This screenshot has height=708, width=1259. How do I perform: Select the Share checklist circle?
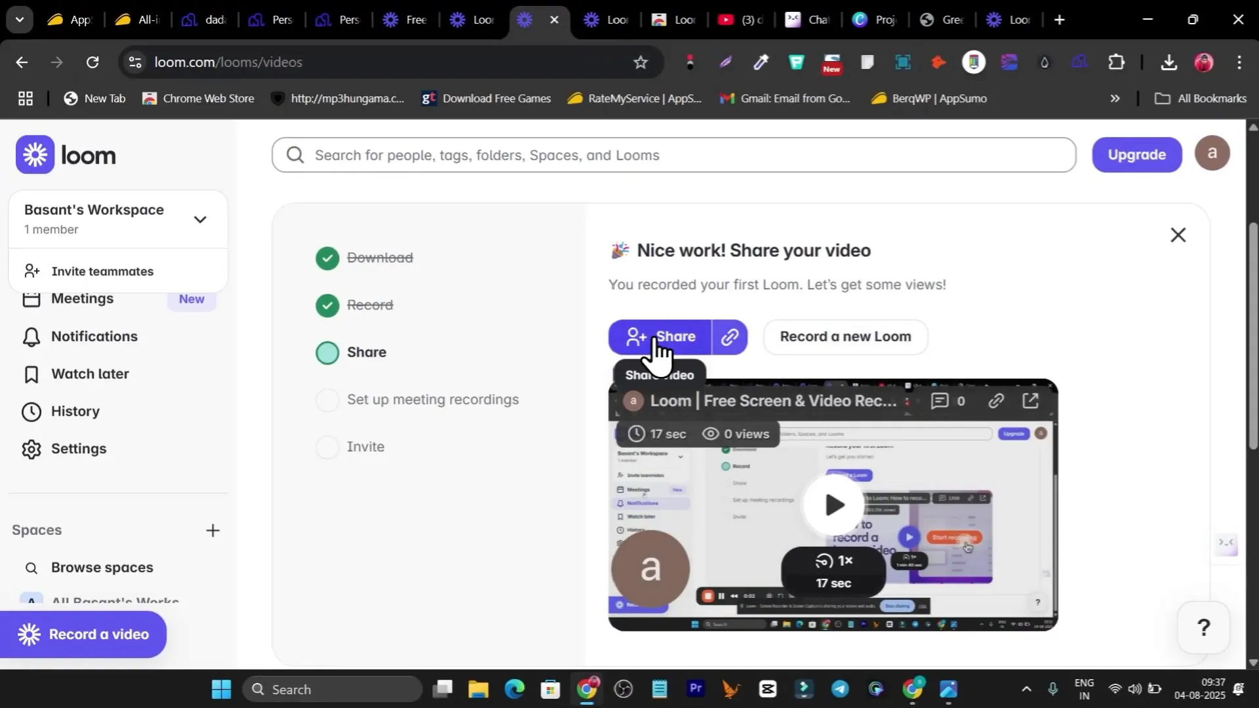[327, 353]
